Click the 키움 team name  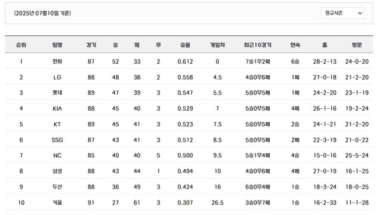pos(57,202)
